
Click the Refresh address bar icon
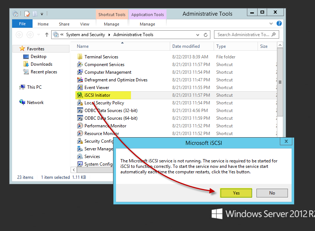[206, 35]
